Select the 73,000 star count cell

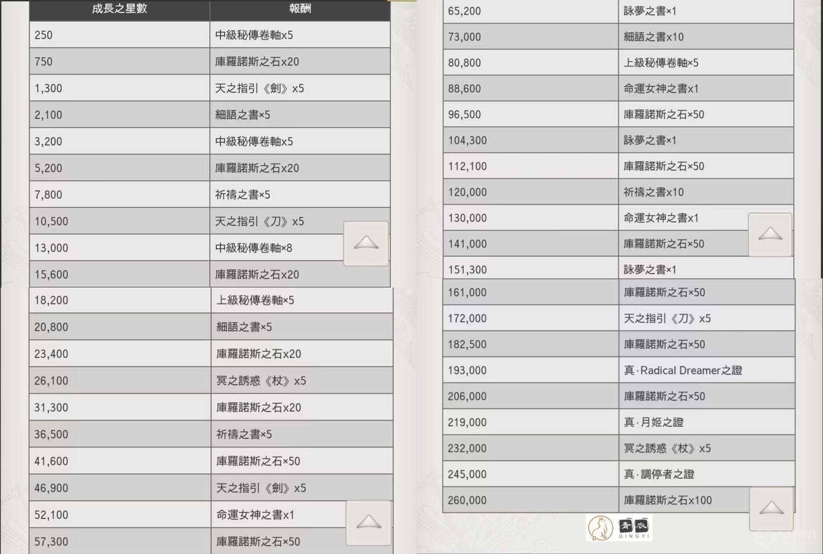[x=531, y=37]
